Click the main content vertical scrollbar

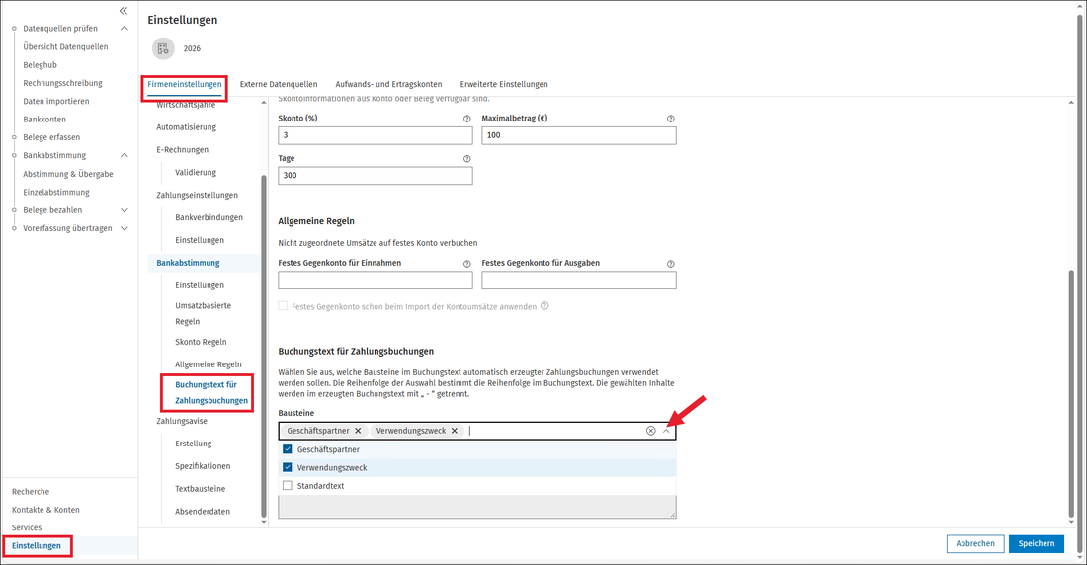click(1071, 392)
